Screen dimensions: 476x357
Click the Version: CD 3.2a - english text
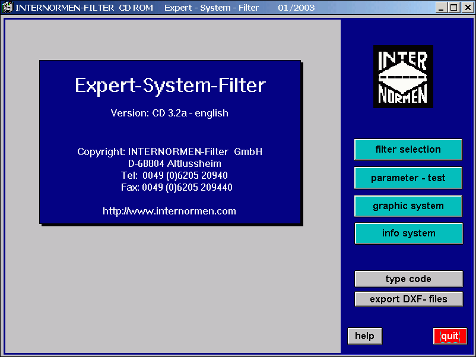click(x=169, y=113)
